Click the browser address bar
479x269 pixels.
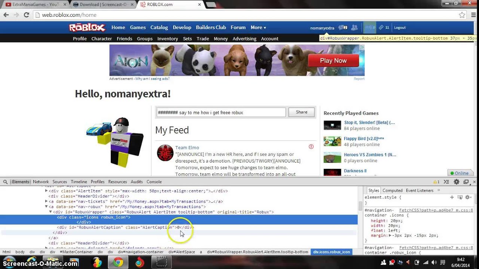[245, 15]
